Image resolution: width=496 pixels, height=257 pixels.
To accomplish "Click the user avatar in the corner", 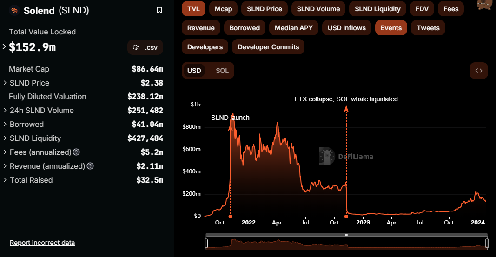I will 484,5.
